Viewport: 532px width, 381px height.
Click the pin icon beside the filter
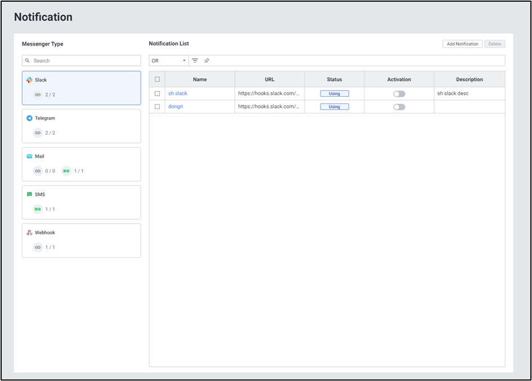(206, 61)
